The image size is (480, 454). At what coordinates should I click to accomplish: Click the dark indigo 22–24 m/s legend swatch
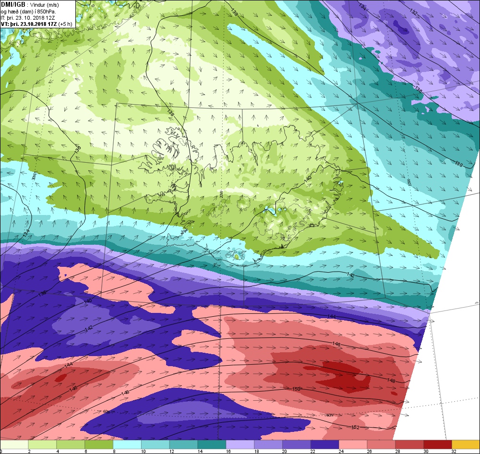(x=325, y=444)
